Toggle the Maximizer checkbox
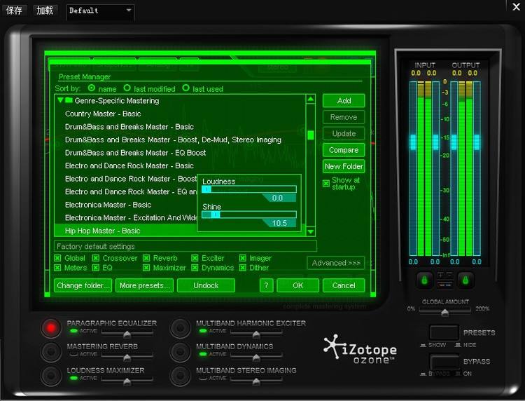The image size is (525, 401). click(x=146, y=268)
